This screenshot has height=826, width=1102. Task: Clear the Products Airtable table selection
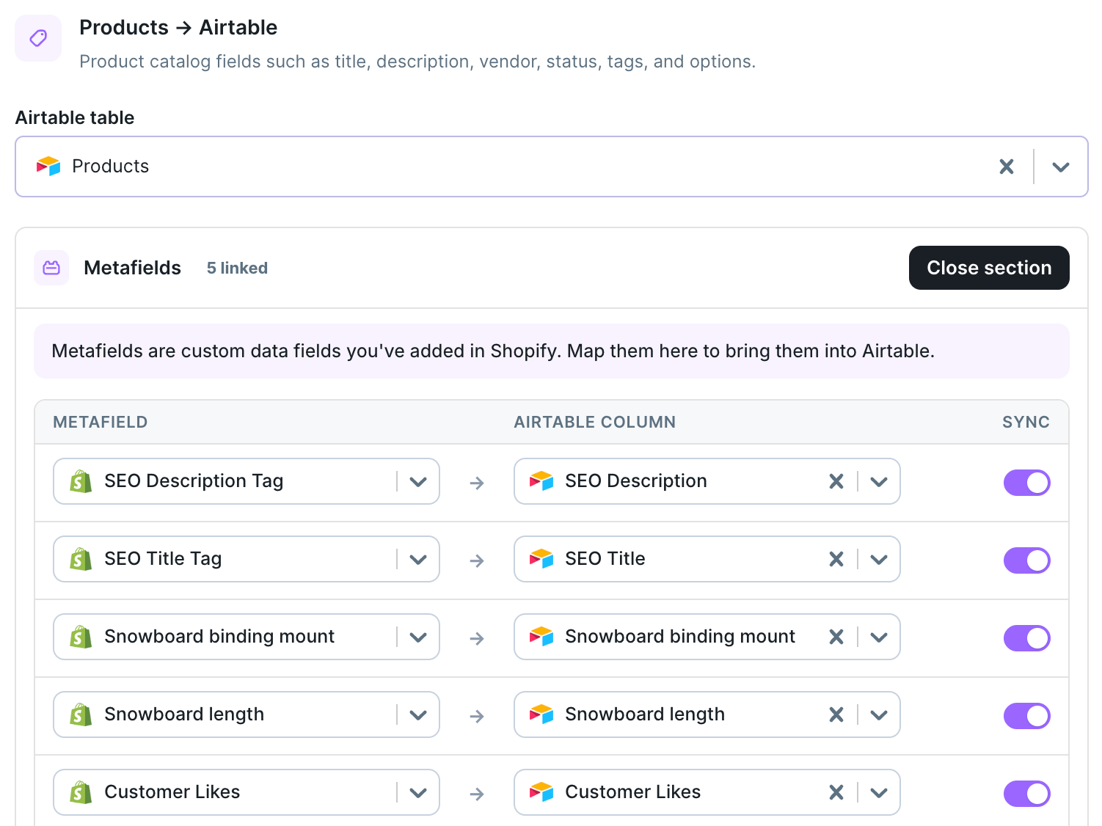coord(1007,167)
